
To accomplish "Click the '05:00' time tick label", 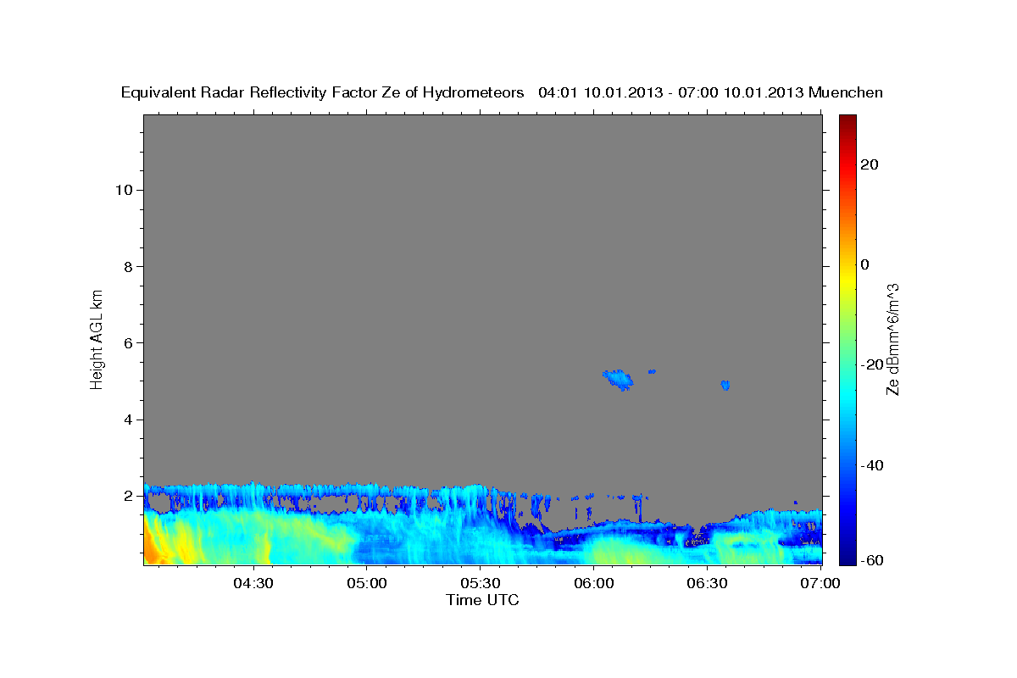I will pos(367,583).
